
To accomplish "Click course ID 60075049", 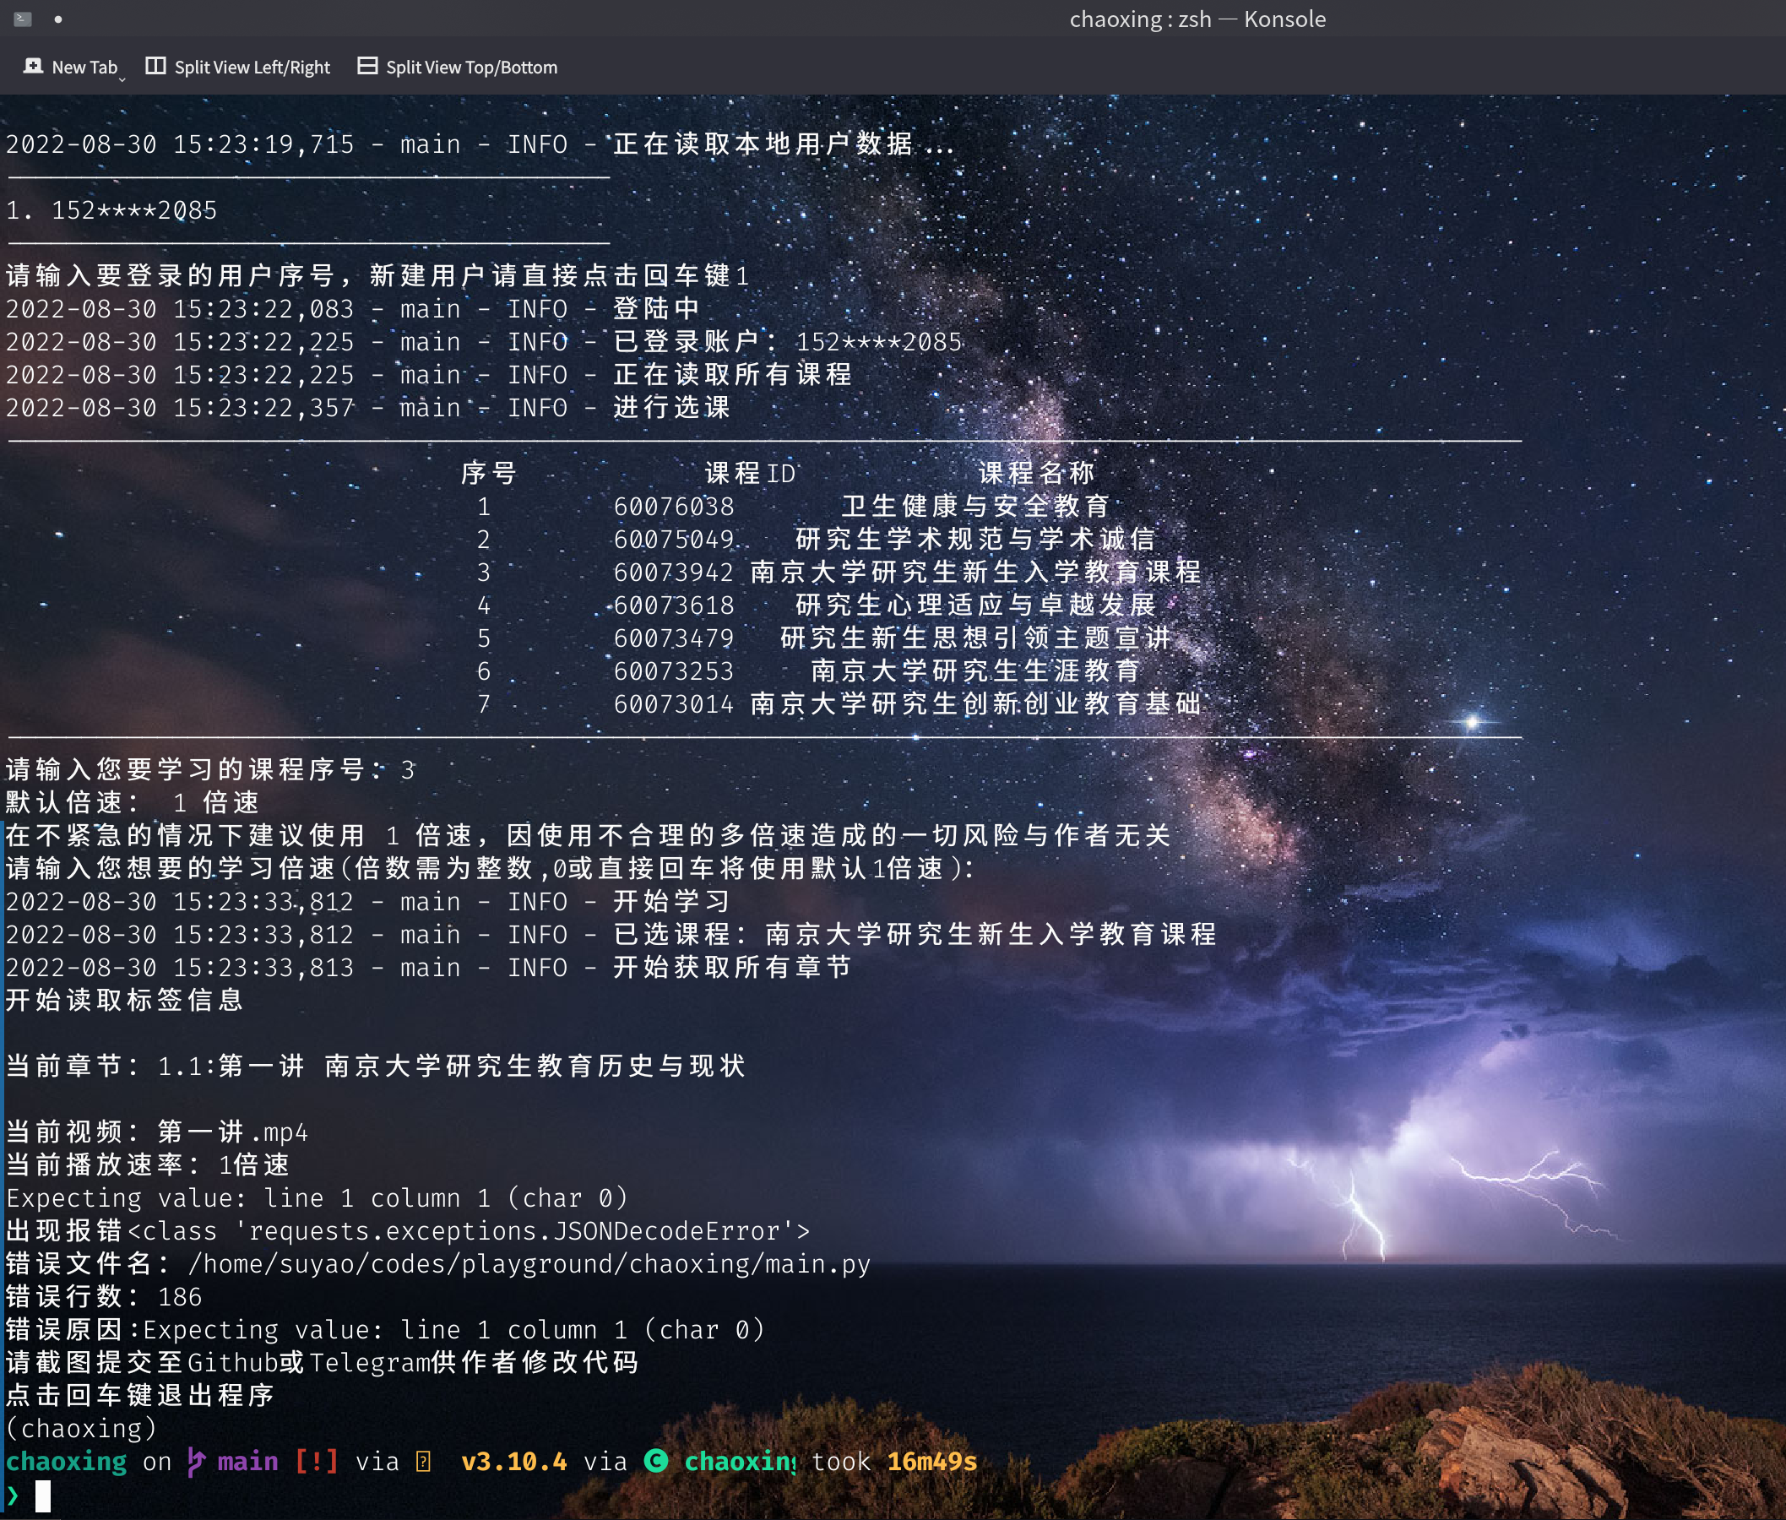I will tap(674, 540).
